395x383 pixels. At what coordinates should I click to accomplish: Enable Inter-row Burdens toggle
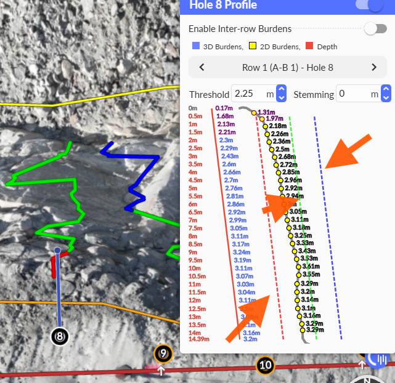[375, 28]
